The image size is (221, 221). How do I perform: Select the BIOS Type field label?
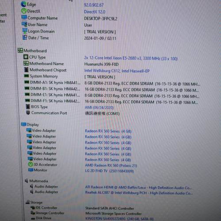coord(39,107)
